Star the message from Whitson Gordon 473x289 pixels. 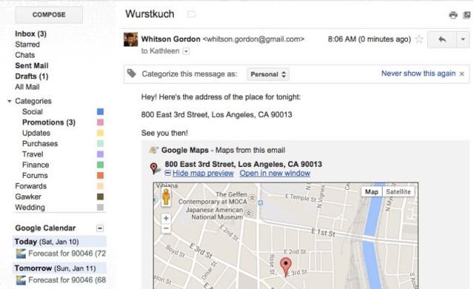[419, 39]
